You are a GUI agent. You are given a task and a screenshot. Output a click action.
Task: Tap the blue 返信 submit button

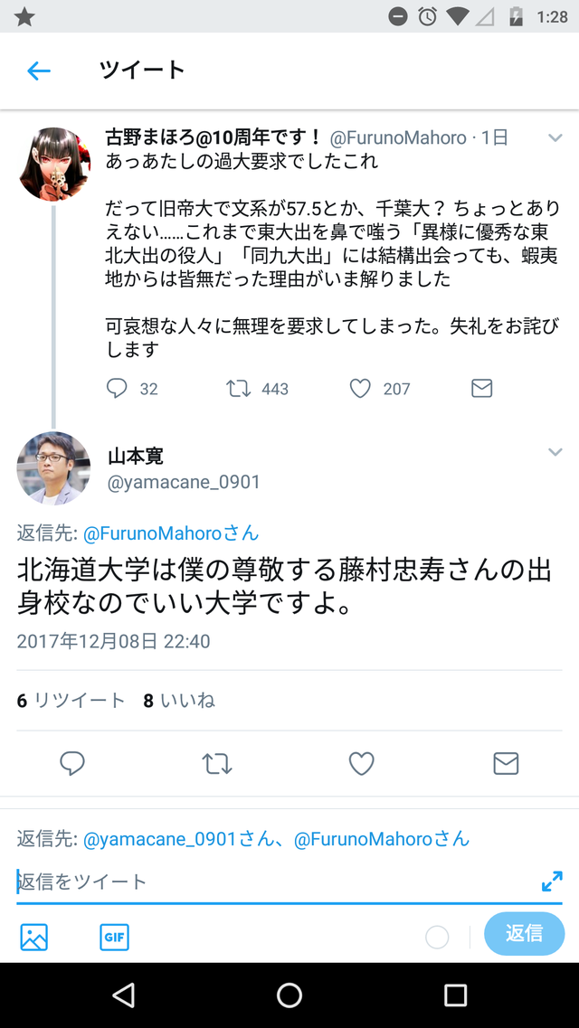coord(525,933)
